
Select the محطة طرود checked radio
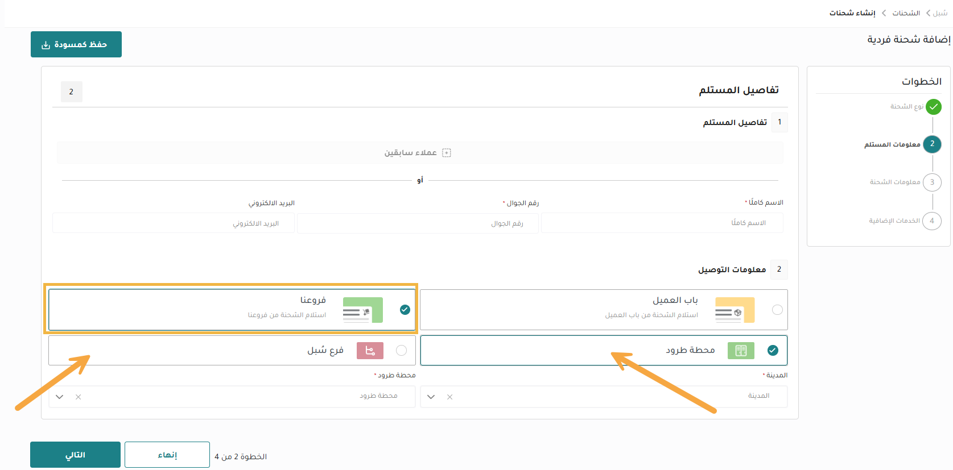[773, 351]
